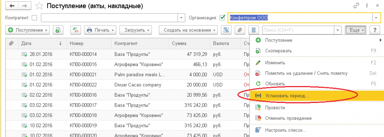Open help with the question mark button
The image size is (384, 137).
click(375, 30)
